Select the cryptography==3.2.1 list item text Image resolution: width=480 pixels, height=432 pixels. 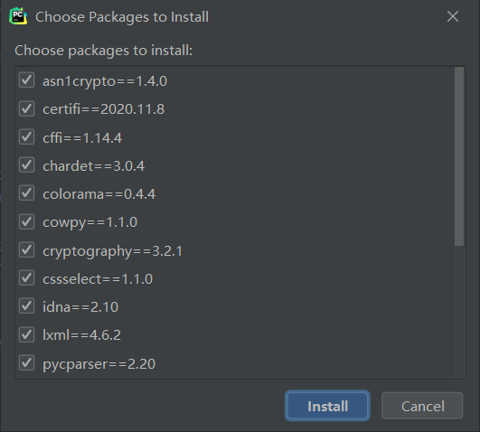(x=112, y=251)
